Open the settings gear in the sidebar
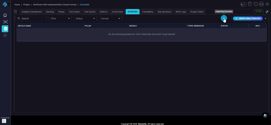The image size is (271, 125). pos(5,35)
